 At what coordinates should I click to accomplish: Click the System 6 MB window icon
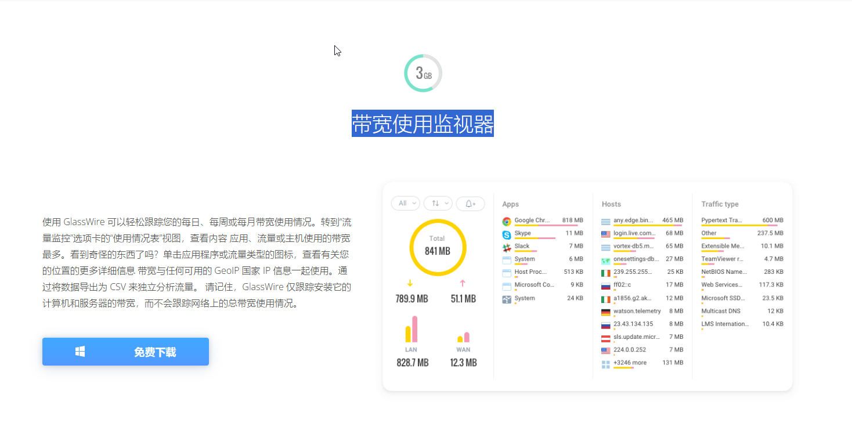507,260
